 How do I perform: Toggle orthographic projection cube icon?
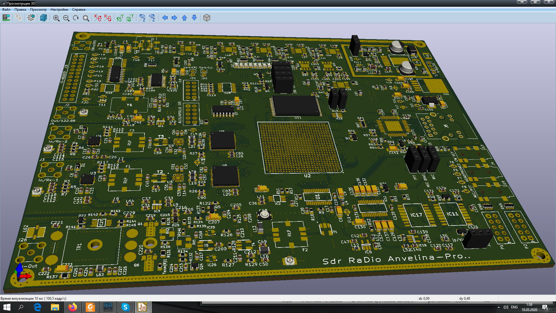[x=206, y=18]
